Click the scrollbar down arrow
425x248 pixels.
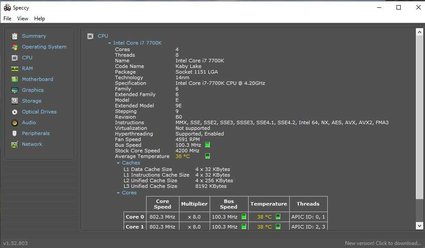pyautogui.click(x=419, y=226)
